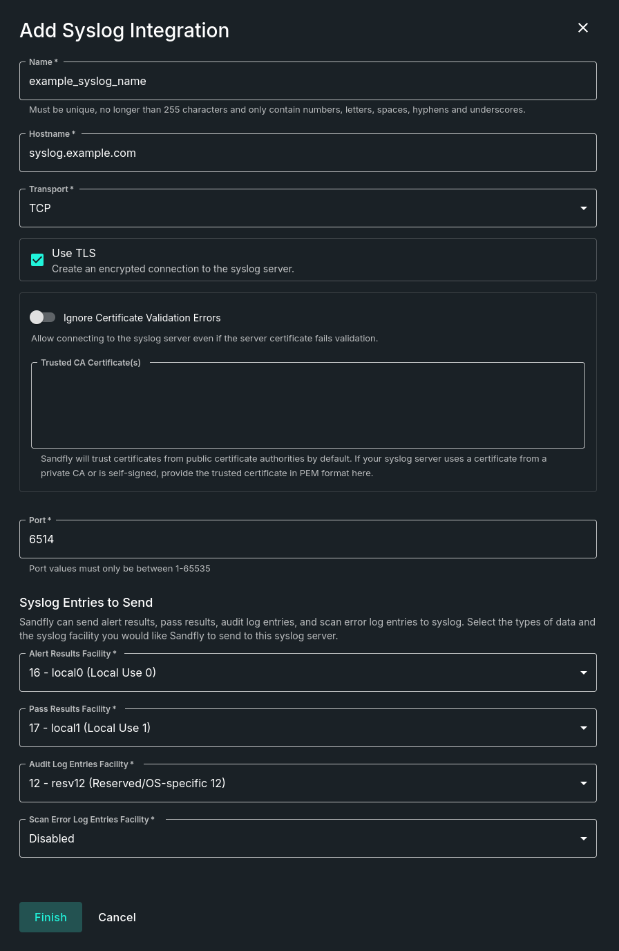Click the toggle knob for certificate validation errors
The image size is (619, 951).
point(37,317)
